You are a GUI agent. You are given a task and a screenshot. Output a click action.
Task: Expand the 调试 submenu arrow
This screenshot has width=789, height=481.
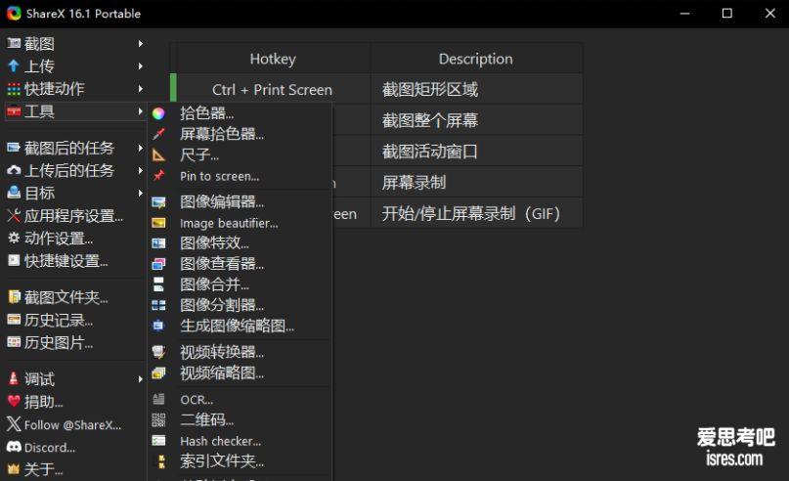coord(141,379)
